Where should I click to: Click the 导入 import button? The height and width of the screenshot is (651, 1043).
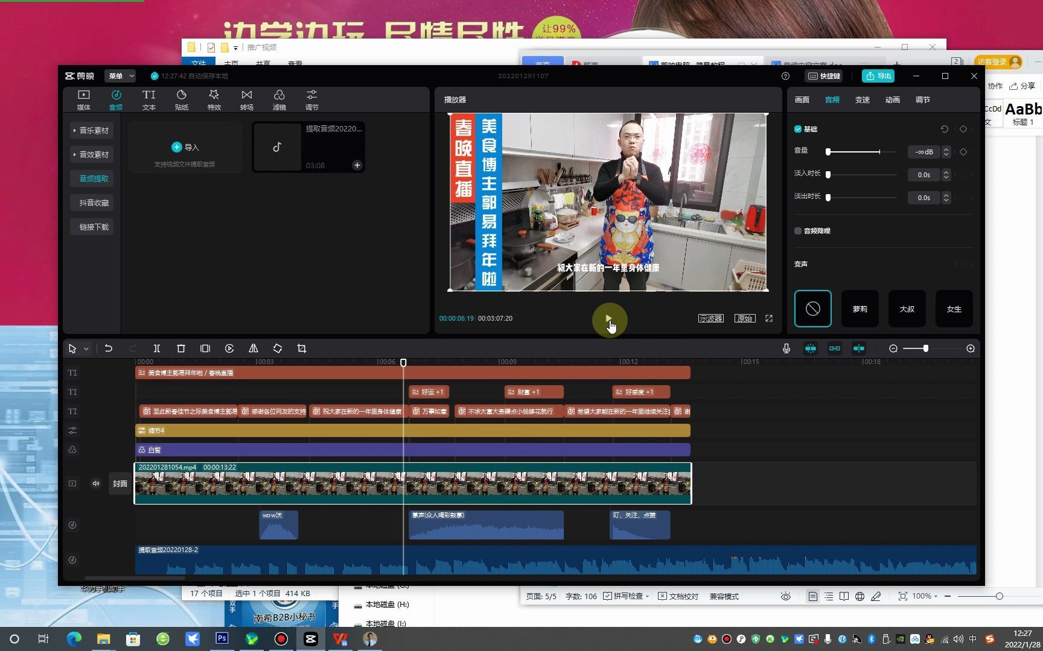coord(185,147)
